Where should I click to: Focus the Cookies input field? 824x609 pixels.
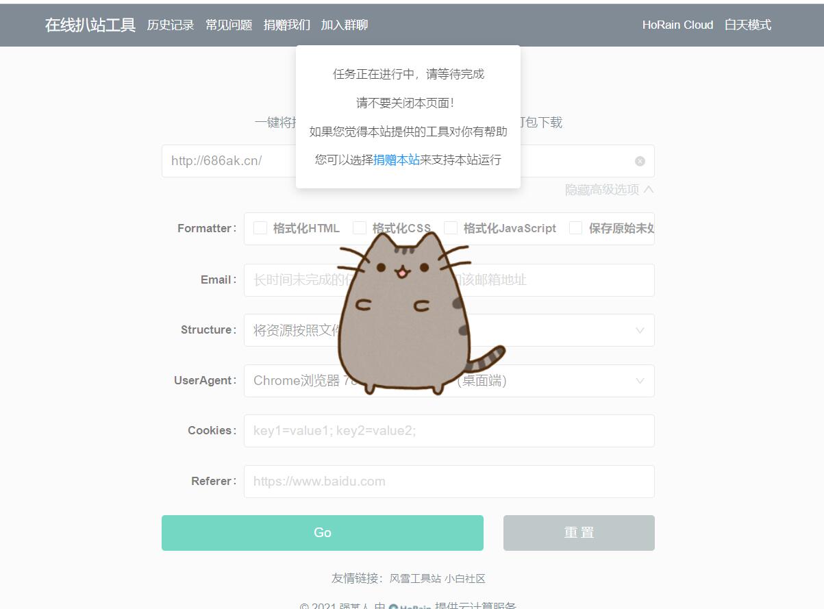449,431
